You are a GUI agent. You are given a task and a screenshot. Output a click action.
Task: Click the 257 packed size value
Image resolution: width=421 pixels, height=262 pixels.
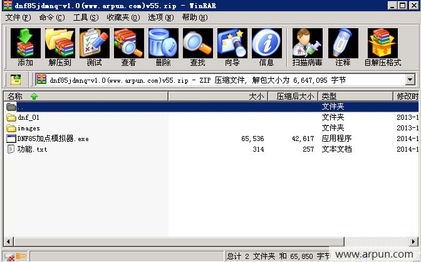click(308, 149)
